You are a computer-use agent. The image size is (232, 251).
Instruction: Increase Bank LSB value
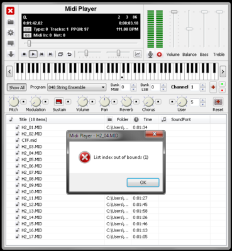pyautogui.click(x=163, y=85)
